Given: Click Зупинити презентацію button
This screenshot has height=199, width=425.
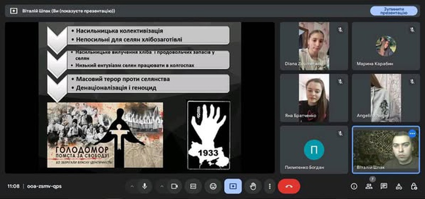Looking at the screenshot, I should (394, 11).
